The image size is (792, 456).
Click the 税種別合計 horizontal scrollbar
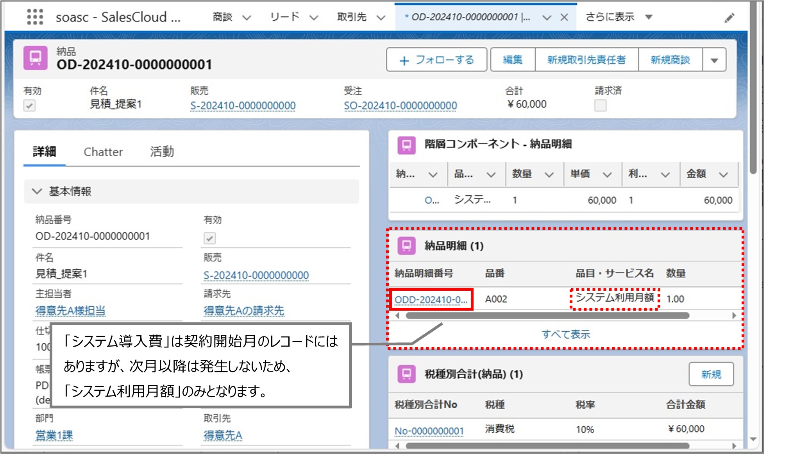[547, 446]
